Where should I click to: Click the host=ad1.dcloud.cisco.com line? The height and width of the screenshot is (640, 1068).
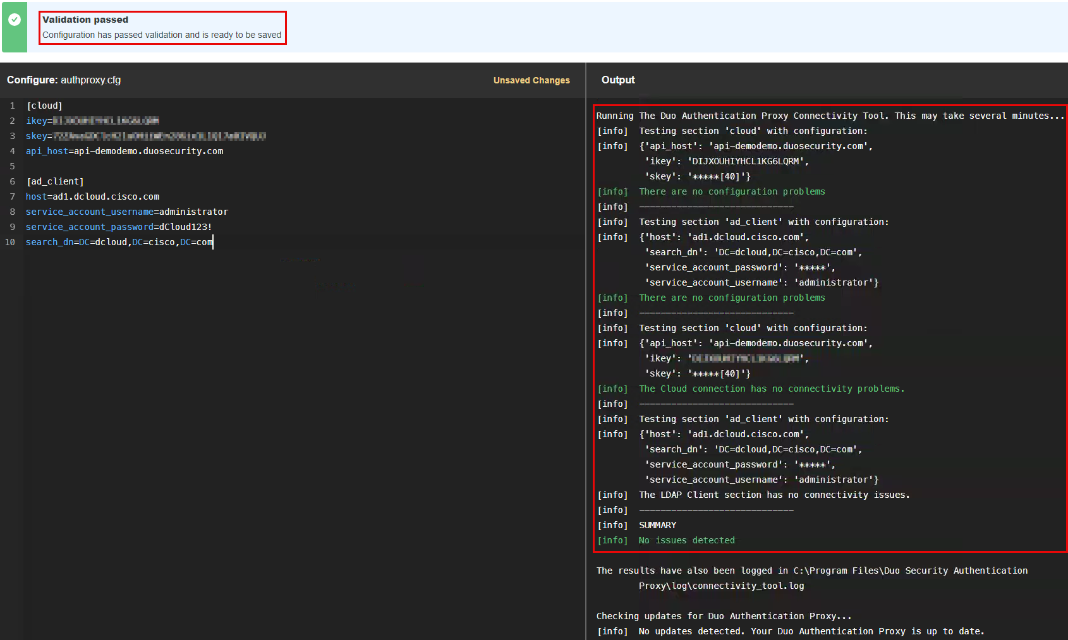pyautogui.click(x=92, y=196)
